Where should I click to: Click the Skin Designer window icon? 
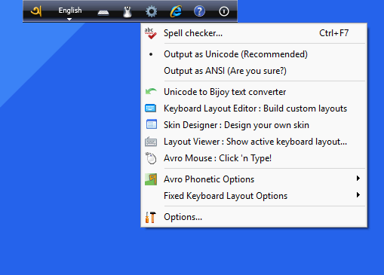pyautogui.click(x=152, y=124)
